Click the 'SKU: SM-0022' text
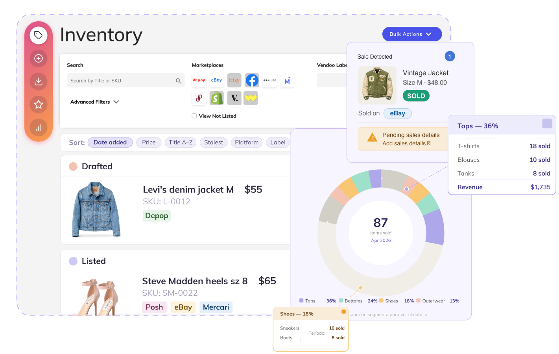 tap(170, 293)
